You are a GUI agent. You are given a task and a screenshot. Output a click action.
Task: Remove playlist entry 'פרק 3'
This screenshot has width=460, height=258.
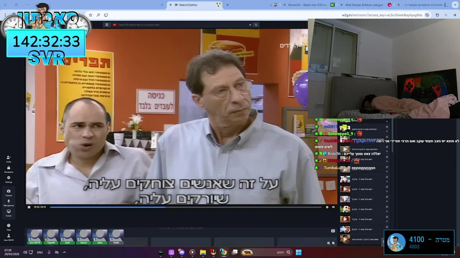(387, 181)
